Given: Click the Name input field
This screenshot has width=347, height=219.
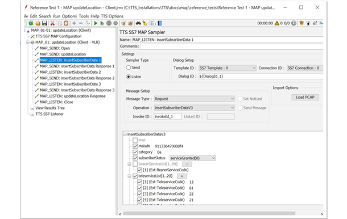Looking at the screenshot, I should tap(228, 40).
